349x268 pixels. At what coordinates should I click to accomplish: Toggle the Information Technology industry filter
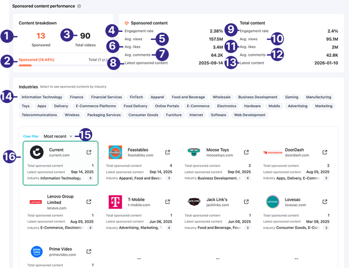(x=42, y=97)
